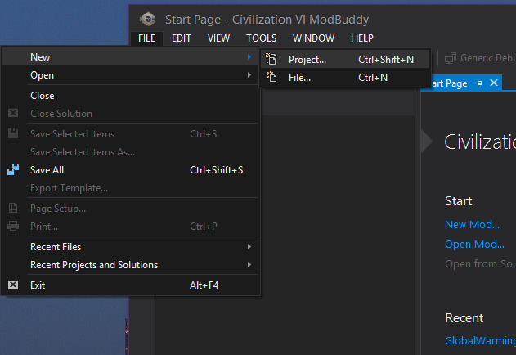Click the Print printer icon
This screenshot has height=355, width=516.
pyautogui.click(x=13, y=227)
